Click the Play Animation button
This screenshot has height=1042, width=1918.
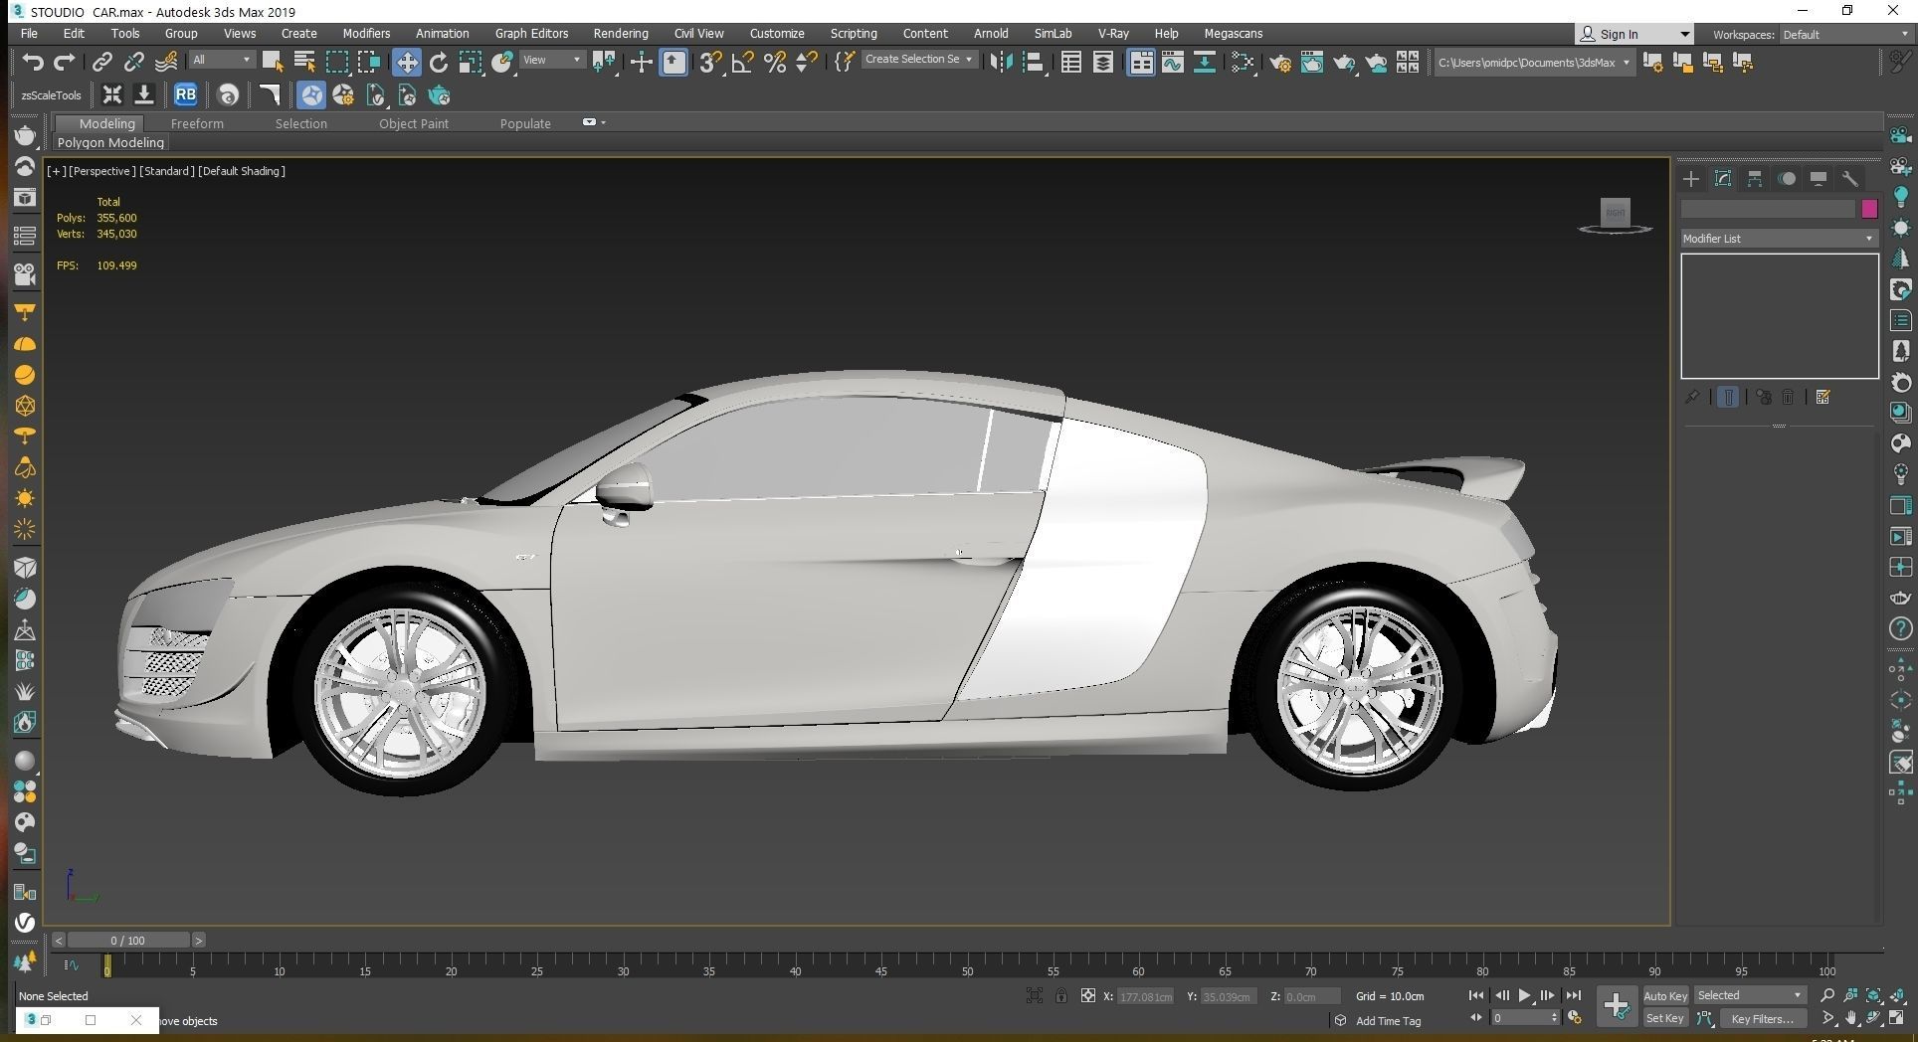tap(1524, 995)
